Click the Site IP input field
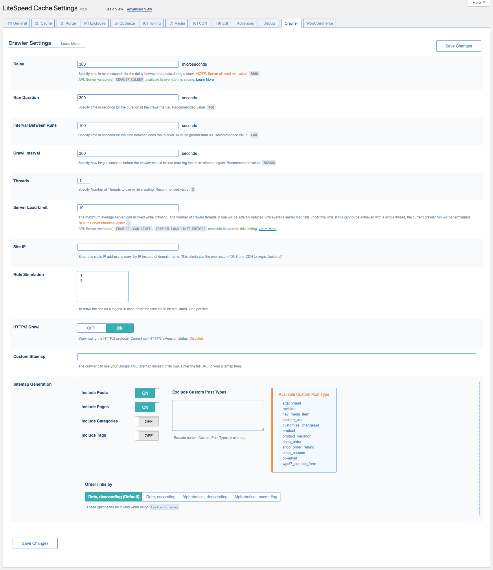 (128, 247)
